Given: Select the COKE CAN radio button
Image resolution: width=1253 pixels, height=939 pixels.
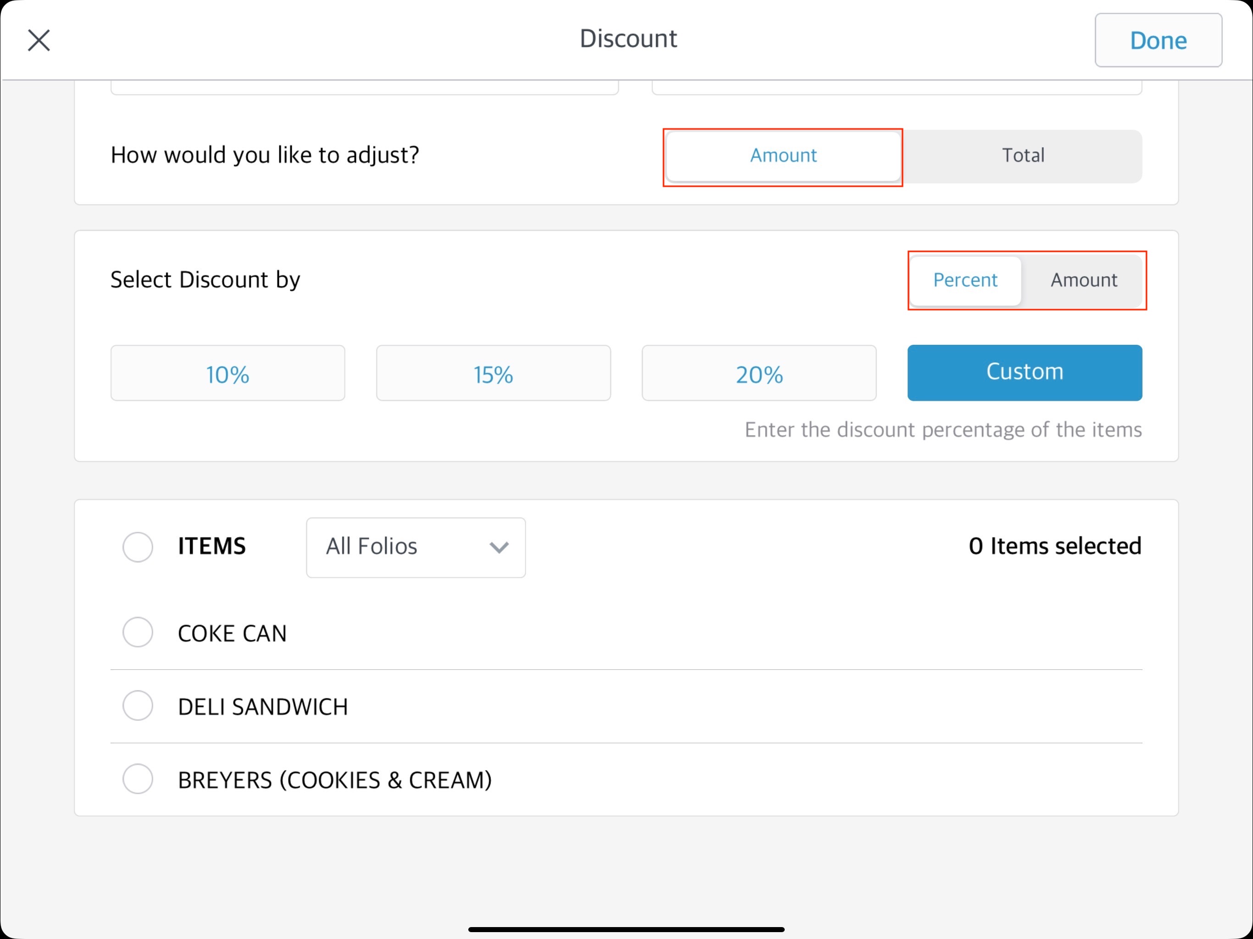Looking at the screenshot, I should (138, 632).
